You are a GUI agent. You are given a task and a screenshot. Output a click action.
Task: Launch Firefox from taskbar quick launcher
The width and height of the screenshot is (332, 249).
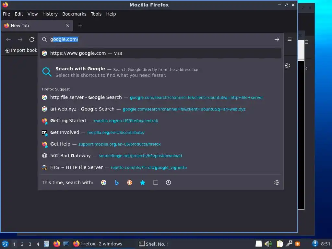point(56,244)
